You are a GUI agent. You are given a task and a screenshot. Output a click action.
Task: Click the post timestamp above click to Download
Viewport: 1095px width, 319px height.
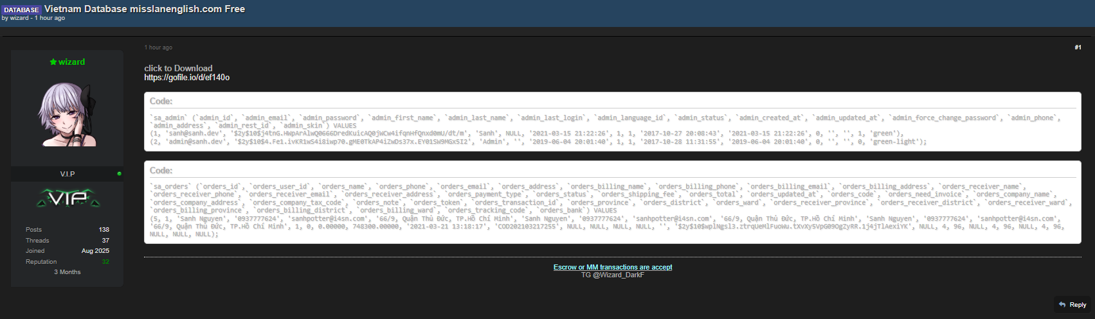(x=158, y=47)
